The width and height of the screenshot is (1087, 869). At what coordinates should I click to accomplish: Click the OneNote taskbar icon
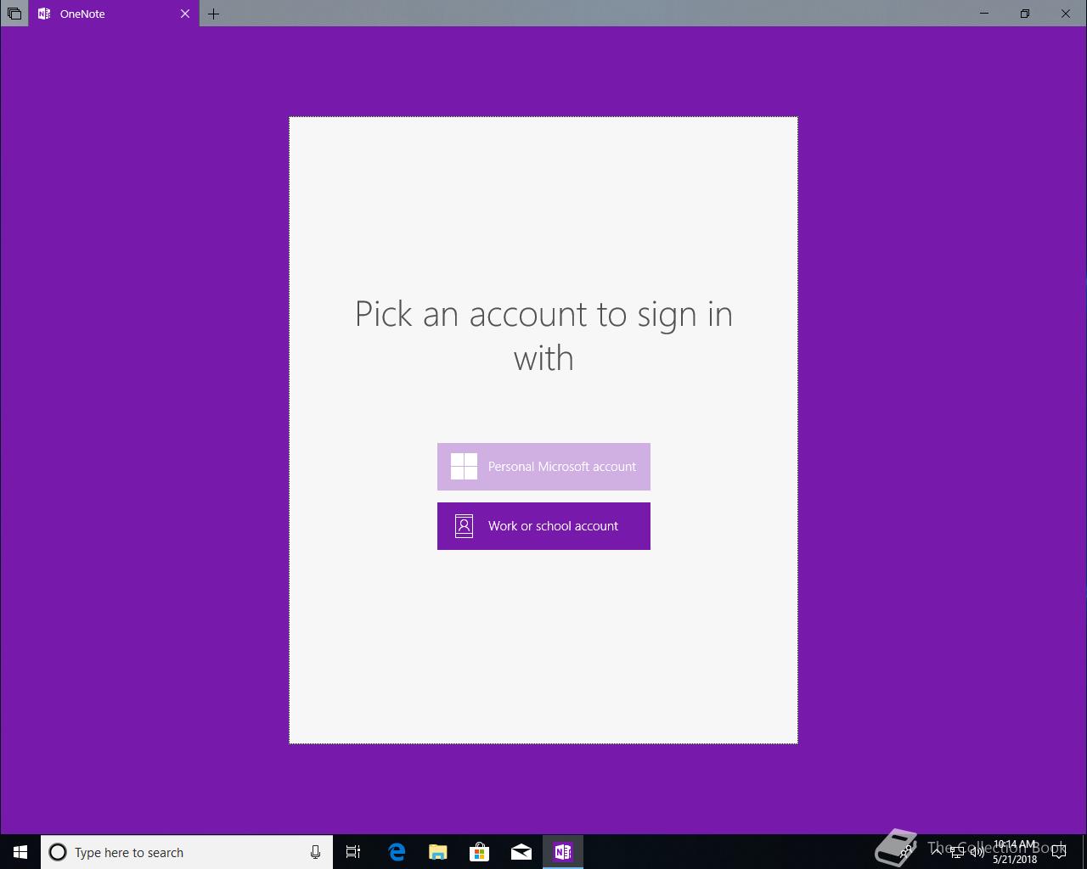(563, 852)
